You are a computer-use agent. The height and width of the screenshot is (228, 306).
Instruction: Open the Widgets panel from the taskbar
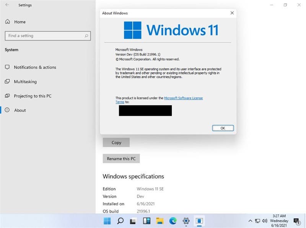click(146, 221)
